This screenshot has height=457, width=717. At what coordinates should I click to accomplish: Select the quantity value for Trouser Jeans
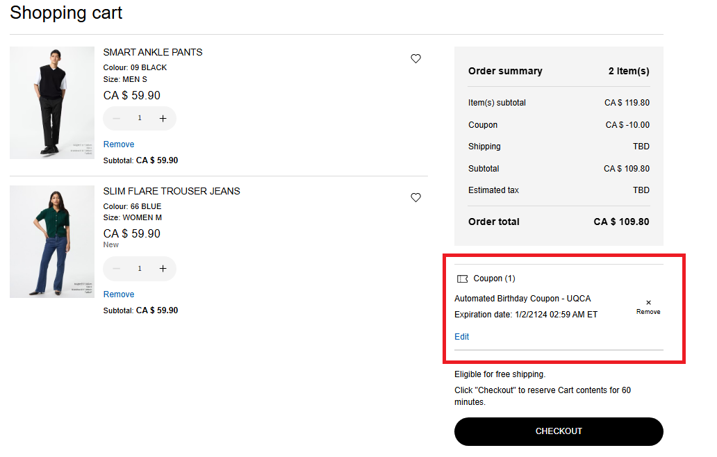[140, 269]
